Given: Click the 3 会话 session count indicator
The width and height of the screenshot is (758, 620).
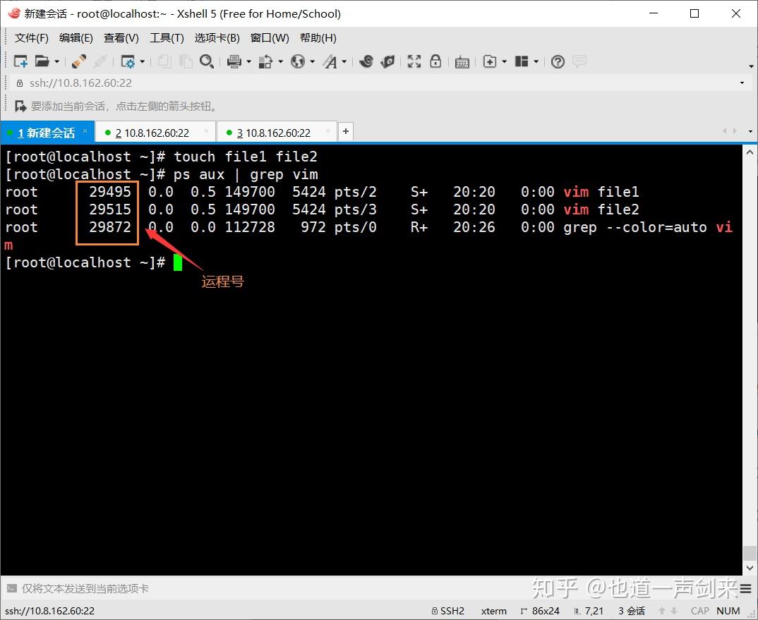Looking at the screenshot, I should pos(632,611).
